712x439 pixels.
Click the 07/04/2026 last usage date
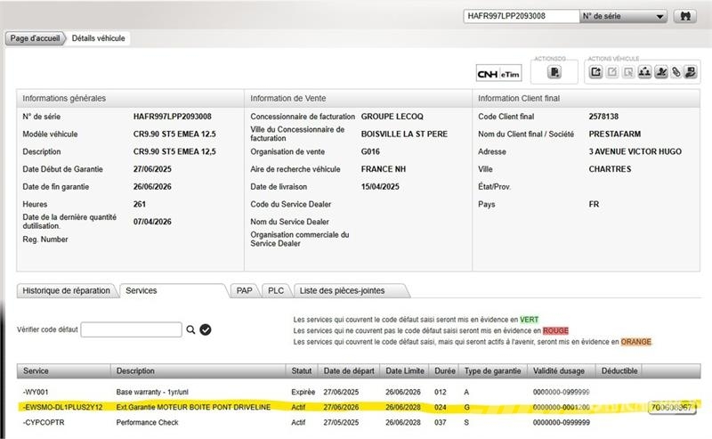[152, 222]
